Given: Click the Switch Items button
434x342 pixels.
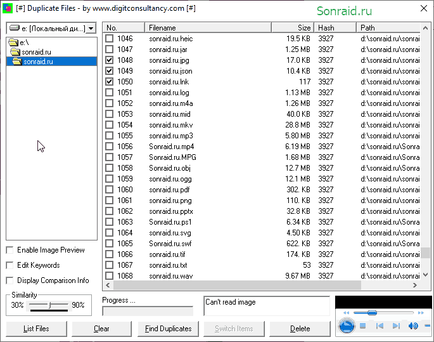Looking at the screenshot, I should [x=234, y=329].
